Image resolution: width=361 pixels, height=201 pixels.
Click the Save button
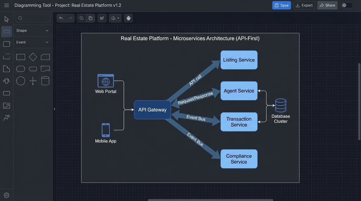tap(282, 5)
